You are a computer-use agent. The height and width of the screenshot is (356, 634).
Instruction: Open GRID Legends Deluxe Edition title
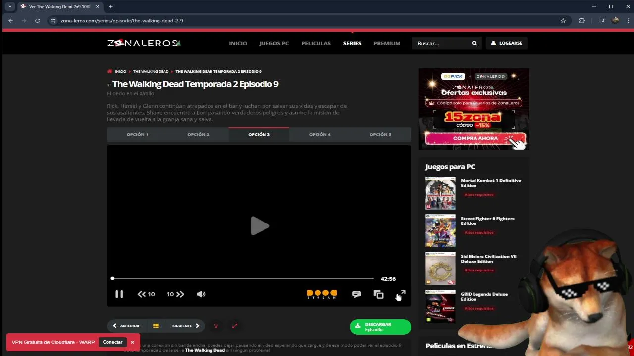(x=484, y=297)
